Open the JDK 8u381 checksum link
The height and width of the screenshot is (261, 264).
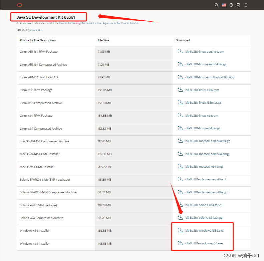pyautogui.click(x=36, y=30)
